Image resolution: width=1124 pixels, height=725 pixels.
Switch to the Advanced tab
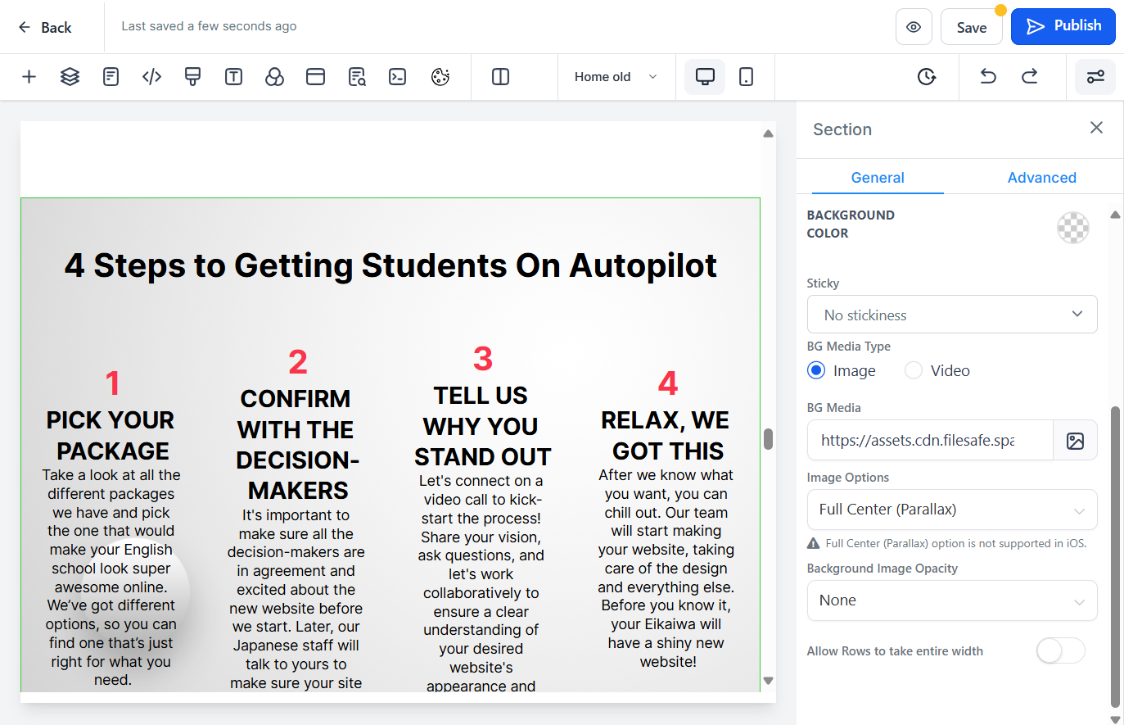1041,178
